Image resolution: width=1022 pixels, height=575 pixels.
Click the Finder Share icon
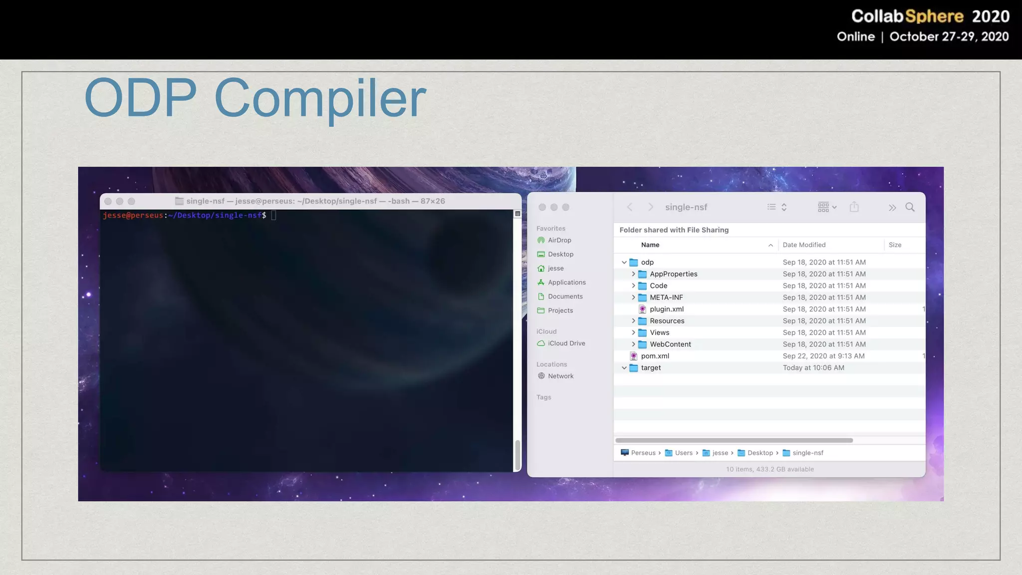pyautogui.click(x=854, y=207)
